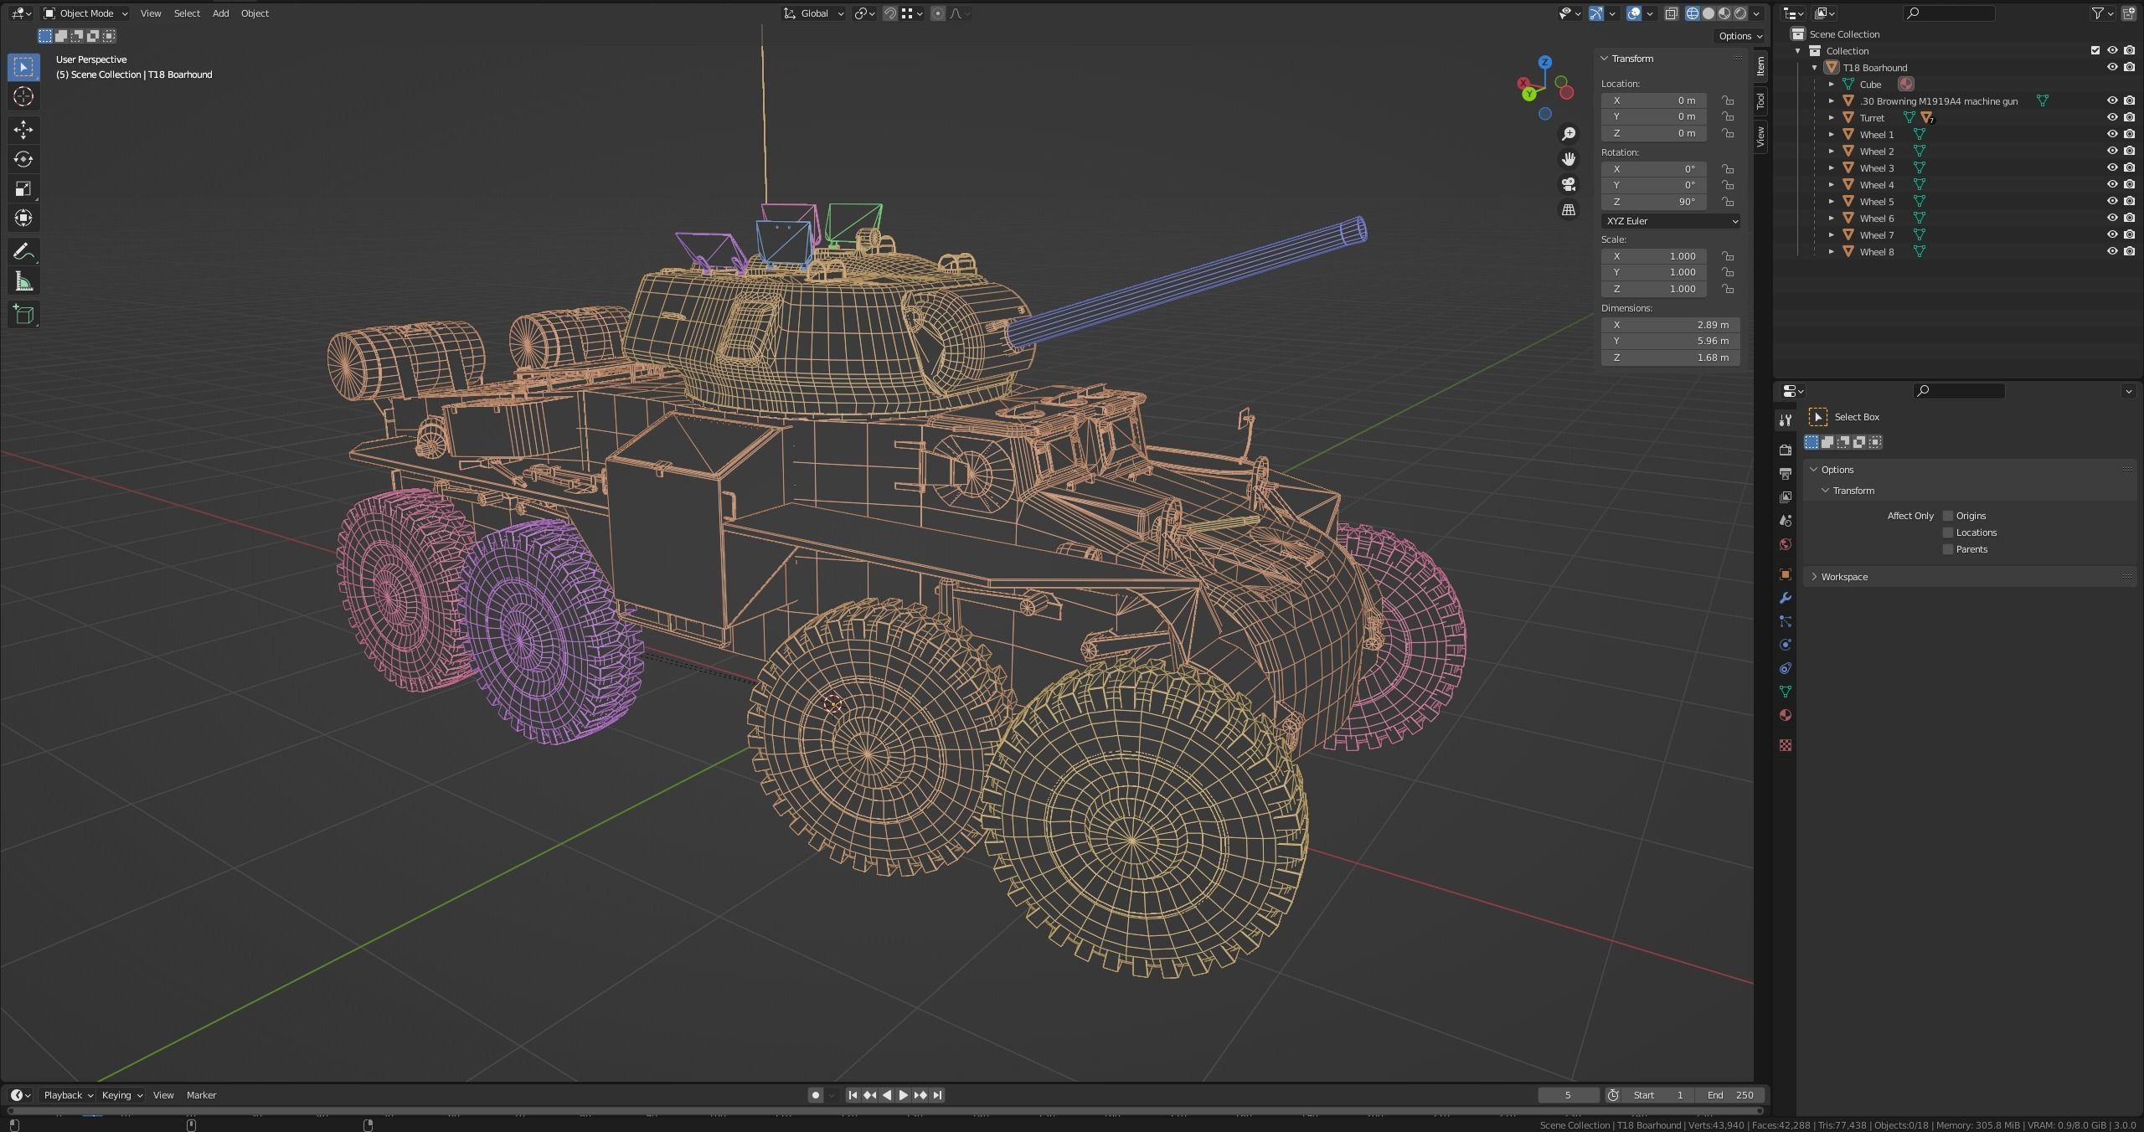Open the Outliner filter dropdown
The width and height of the screenshot is (2144, 1132).
(x=2102, y=13)
